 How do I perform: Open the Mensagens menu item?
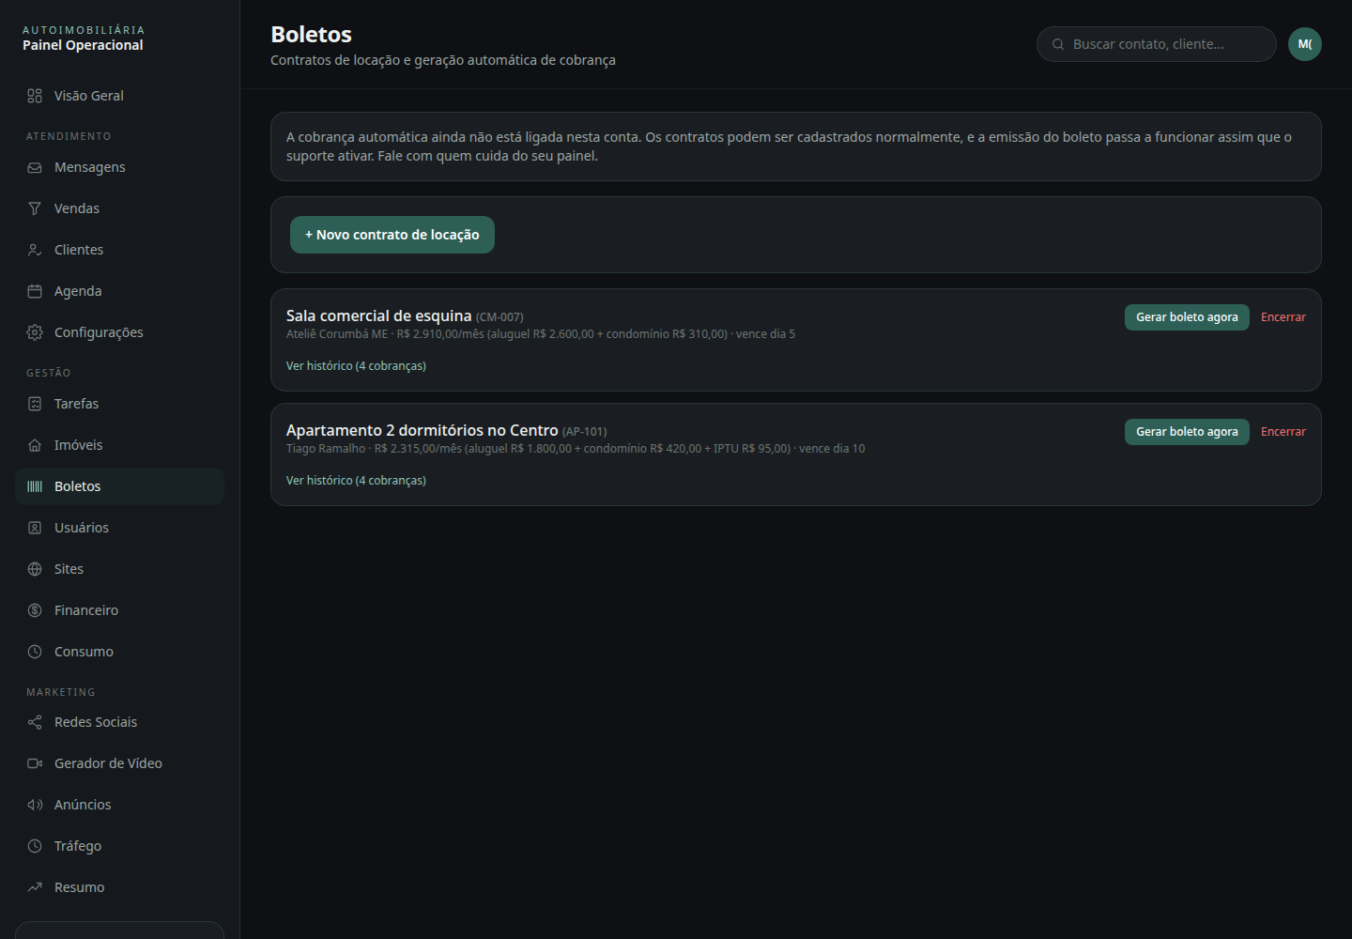click(x=119, y=167)
